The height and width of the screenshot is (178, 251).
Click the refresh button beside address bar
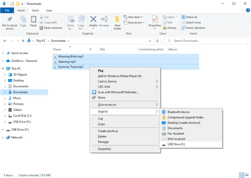[x=158, y=41]
